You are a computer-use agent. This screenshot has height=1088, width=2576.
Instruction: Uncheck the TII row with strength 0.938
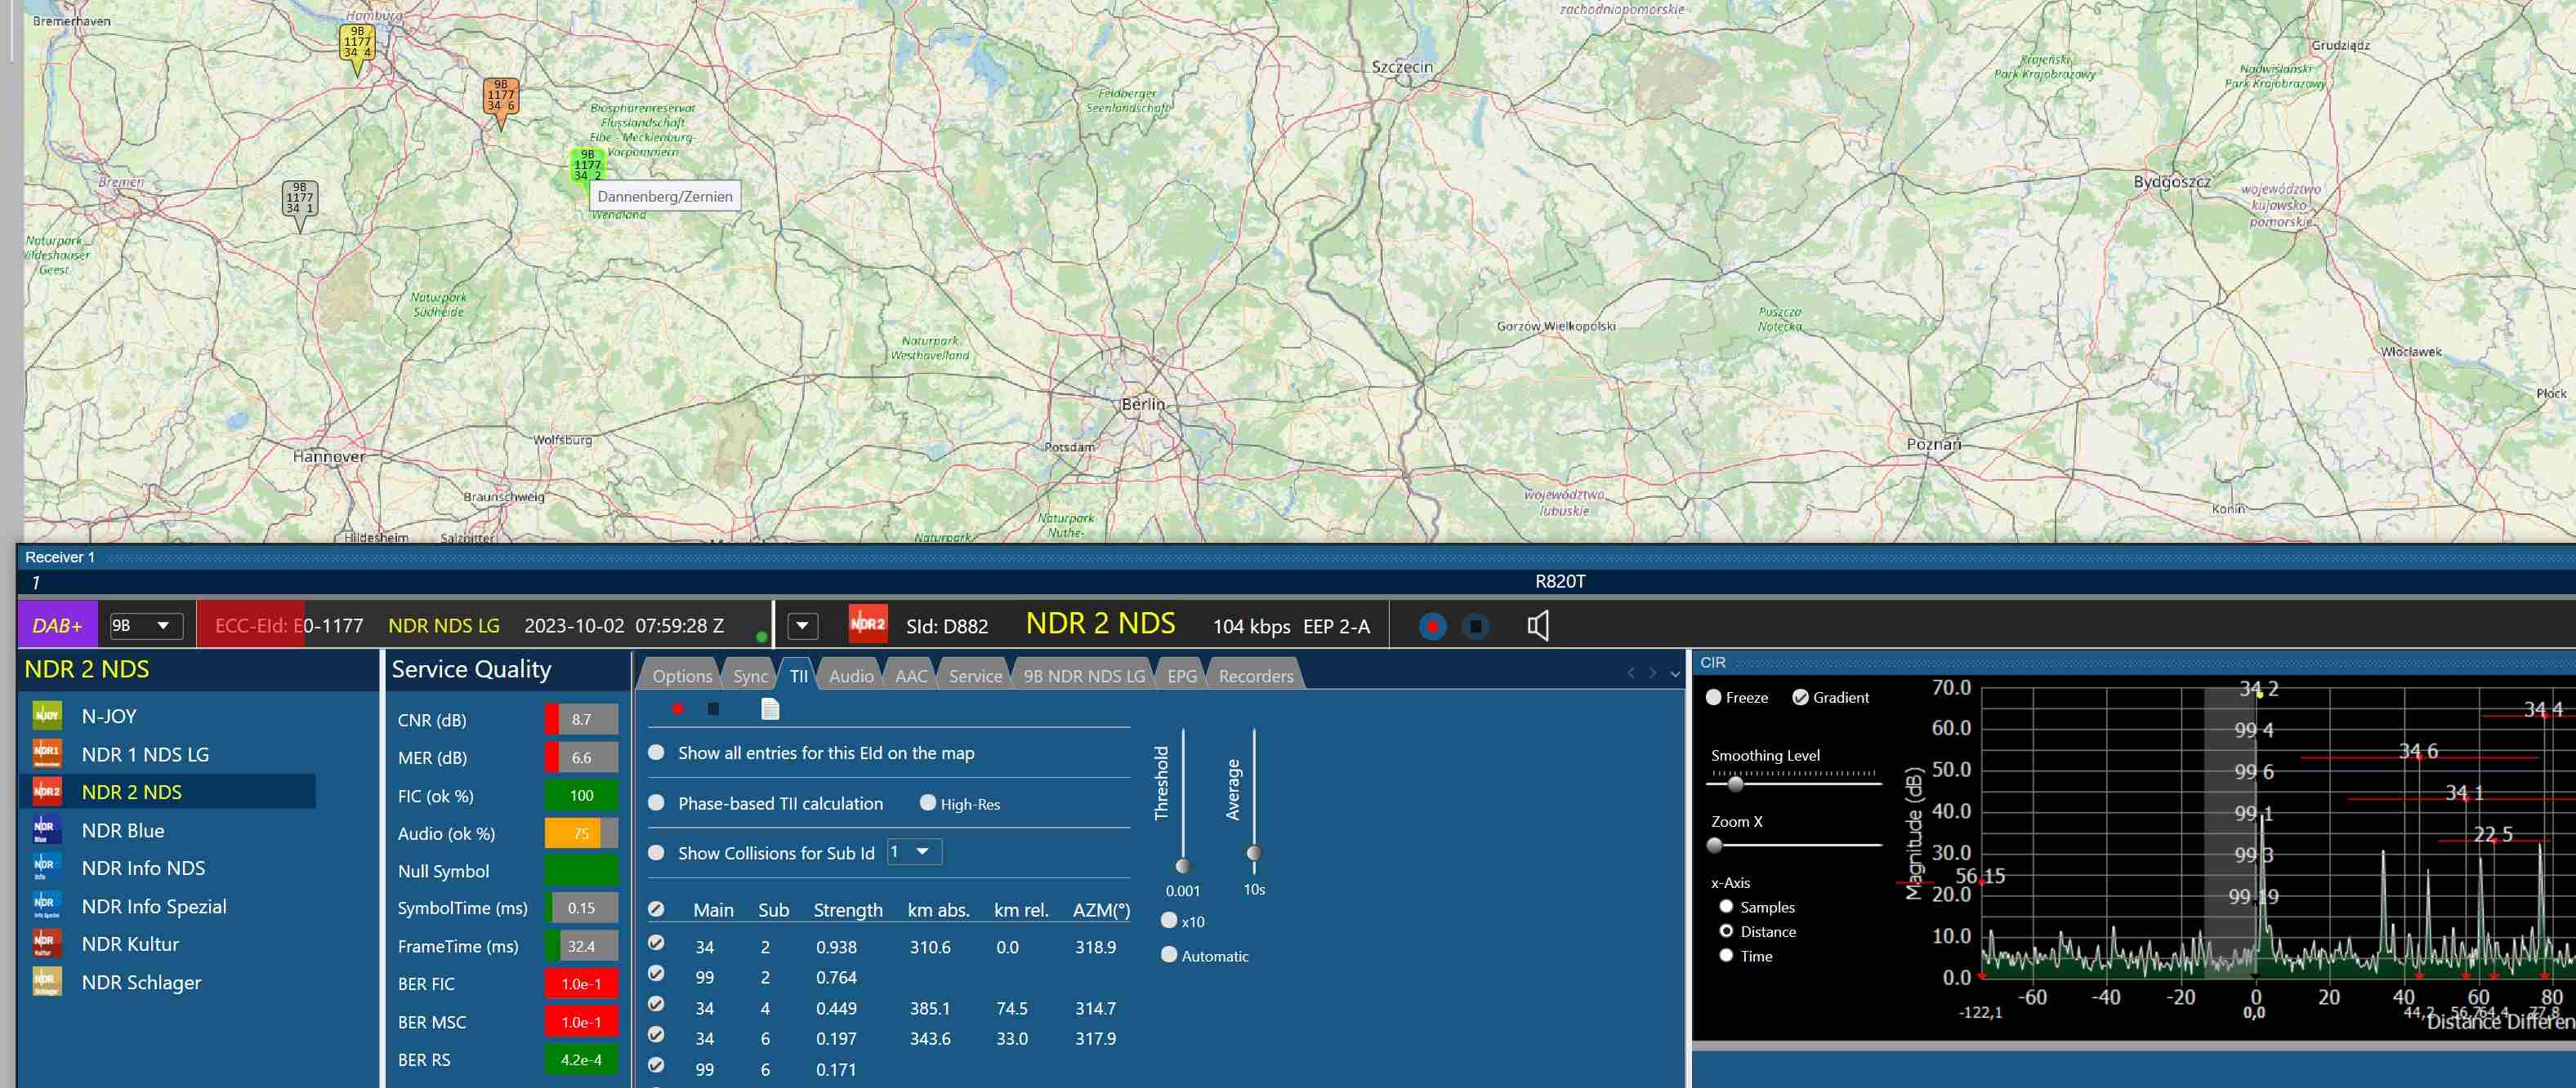tap(656, 942)
